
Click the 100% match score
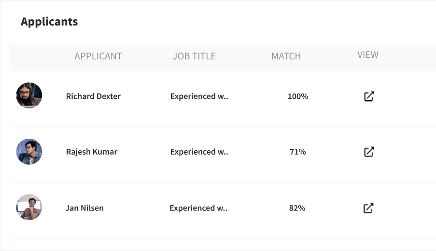298,96
